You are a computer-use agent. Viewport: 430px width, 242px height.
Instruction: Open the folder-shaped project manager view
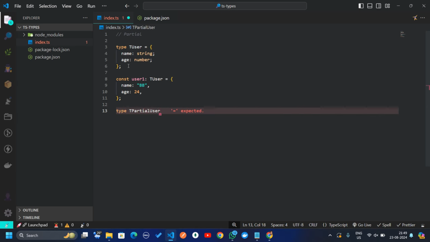pyautogui.click(x=8, y=117)
